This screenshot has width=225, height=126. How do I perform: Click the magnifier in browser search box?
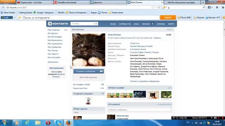(204, 7)
